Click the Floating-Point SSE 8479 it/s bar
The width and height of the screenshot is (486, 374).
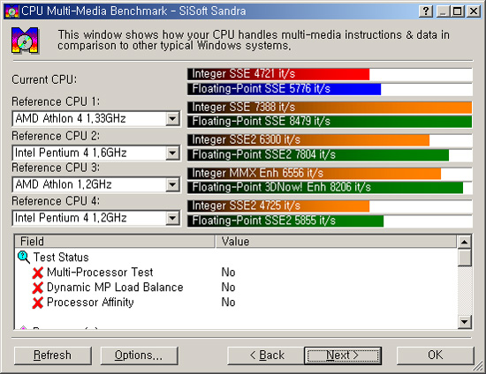(330, 122)
